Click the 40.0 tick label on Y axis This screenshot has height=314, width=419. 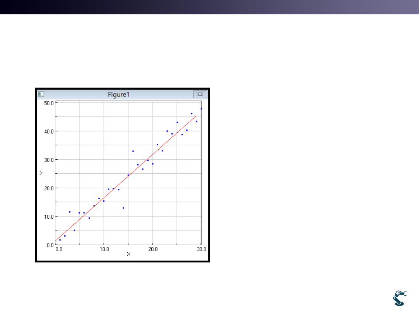coord(48,131)
